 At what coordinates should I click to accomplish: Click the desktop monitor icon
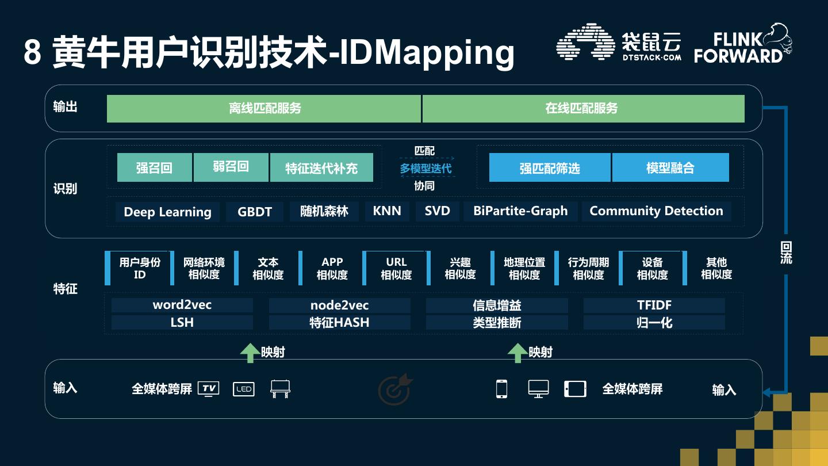(x=538, y=389)
